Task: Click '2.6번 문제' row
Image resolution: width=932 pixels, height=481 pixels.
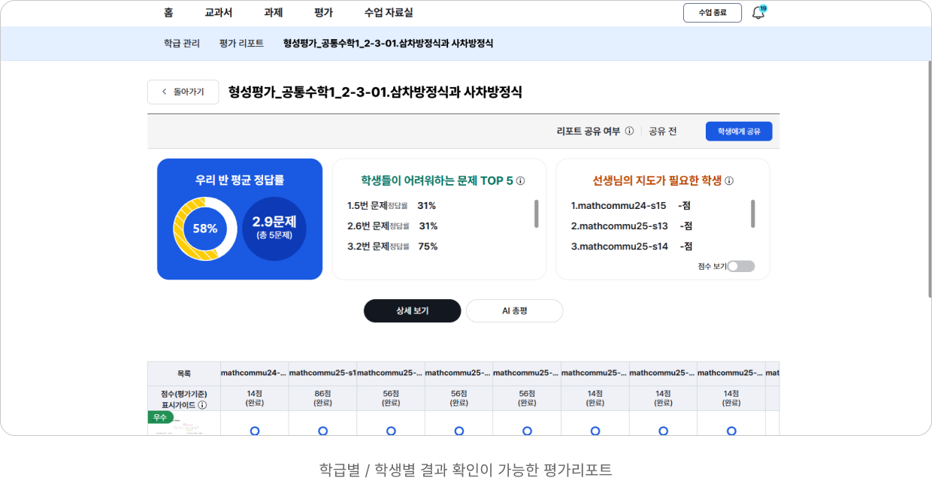Action: pyautogui.click(x=392, y=225)
